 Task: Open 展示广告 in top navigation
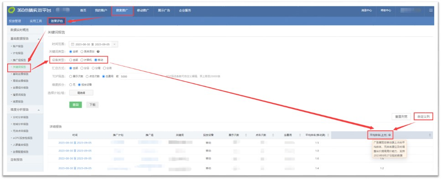pos(164,10)
